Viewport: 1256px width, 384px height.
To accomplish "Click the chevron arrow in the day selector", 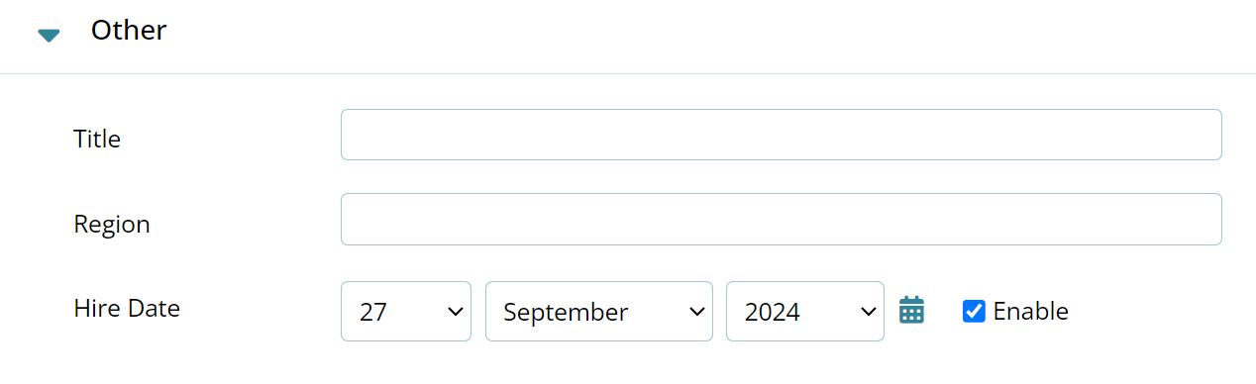I will pyautogui.click(x=456, y=312).
